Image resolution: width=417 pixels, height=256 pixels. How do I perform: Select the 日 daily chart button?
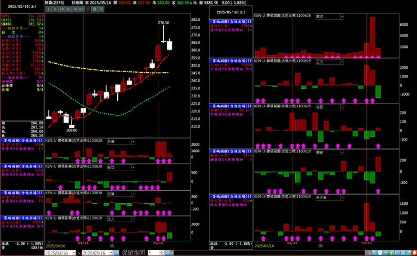88,9
